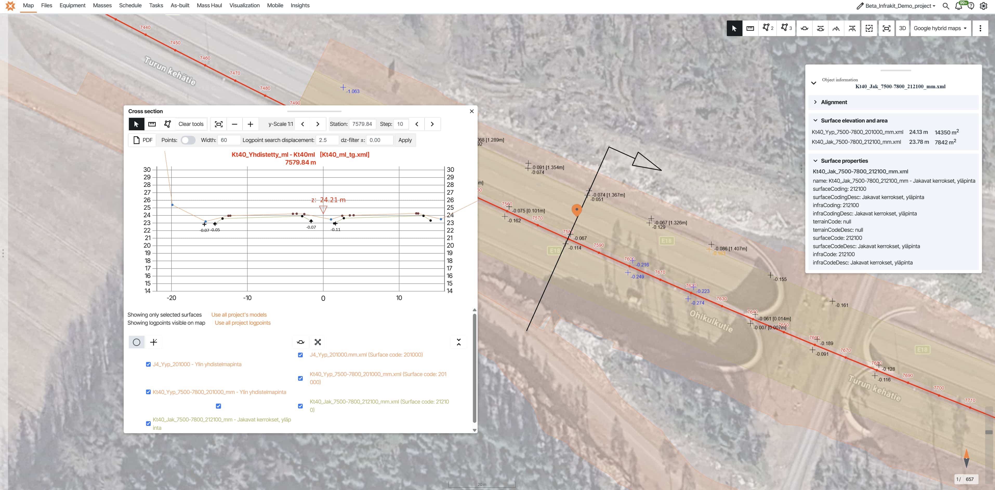The height and width of the screenshot is (490, 995).
Task: Open the Masses menu
Action: [102, 5]
